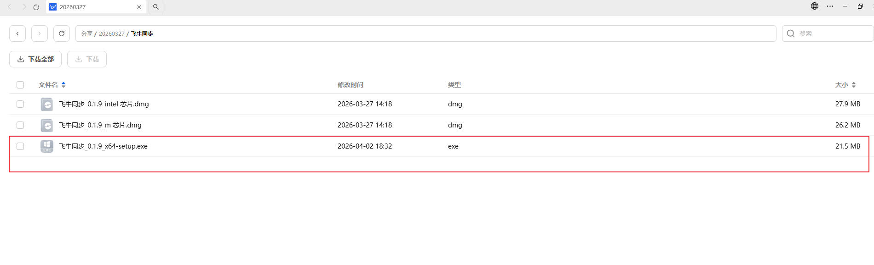Go to 分享 in the breadcrumb
Screen dimensions: 874x265
[86, 34]
